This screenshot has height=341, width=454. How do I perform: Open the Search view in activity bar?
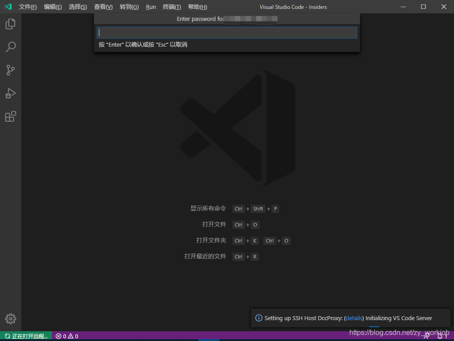point(11,47)
